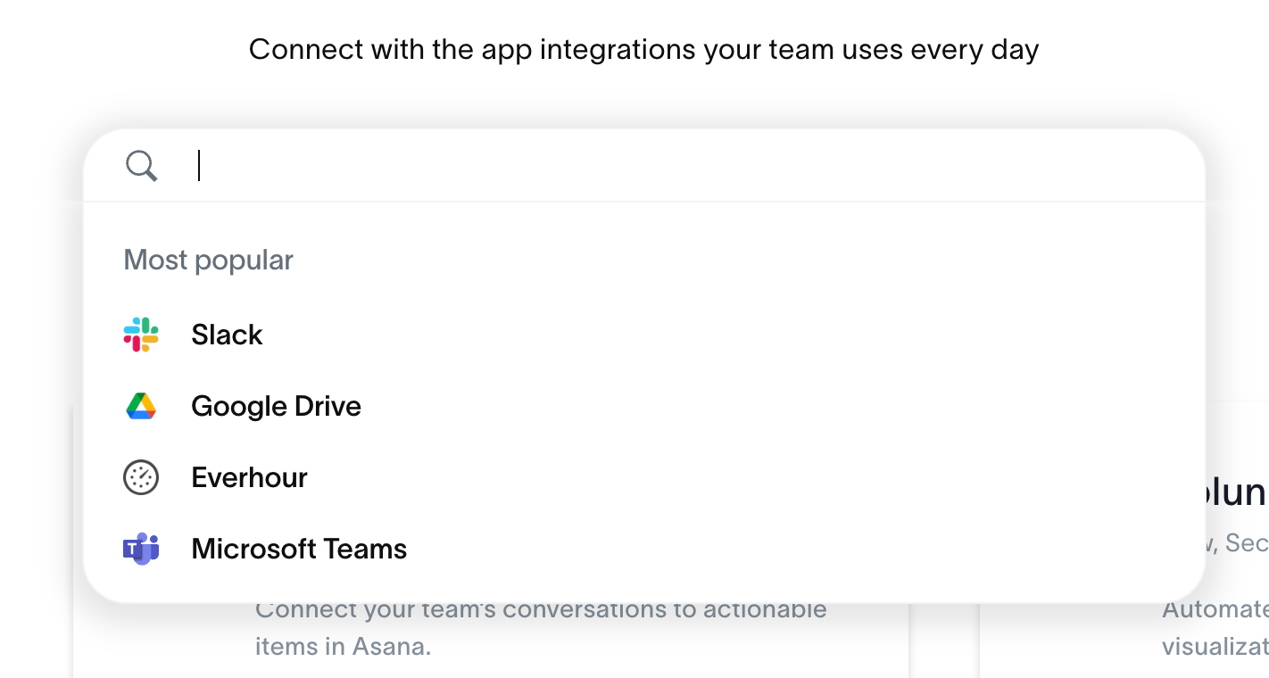Image resolution: width=1269 pixels, height=678 pixels.
Task: Pick the Everhour text label
Action: tap(249, 477)
